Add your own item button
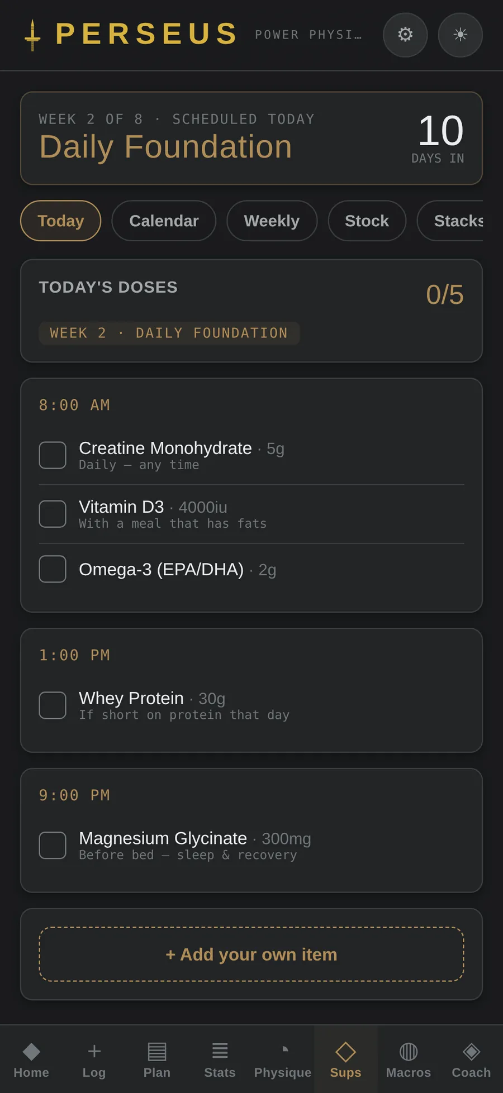 pyautogui.click(x=251, y=954)
